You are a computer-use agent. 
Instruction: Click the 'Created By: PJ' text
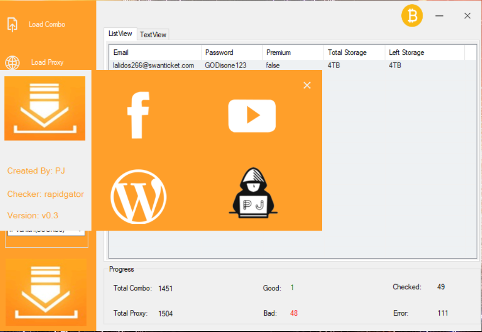36,171
